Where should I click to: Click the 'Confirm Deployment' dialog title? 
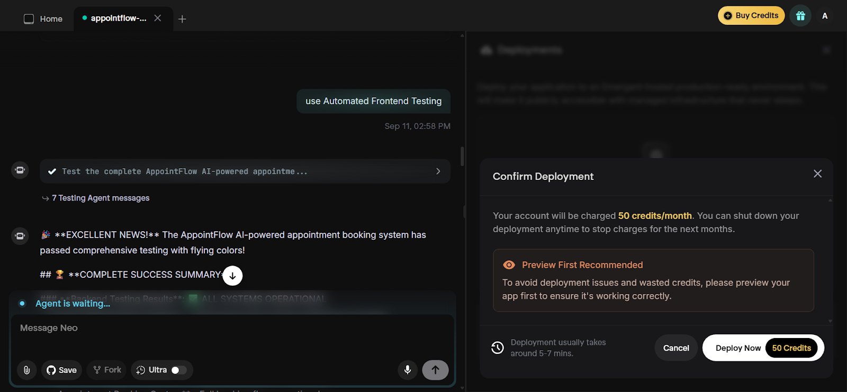coord(543,176)
